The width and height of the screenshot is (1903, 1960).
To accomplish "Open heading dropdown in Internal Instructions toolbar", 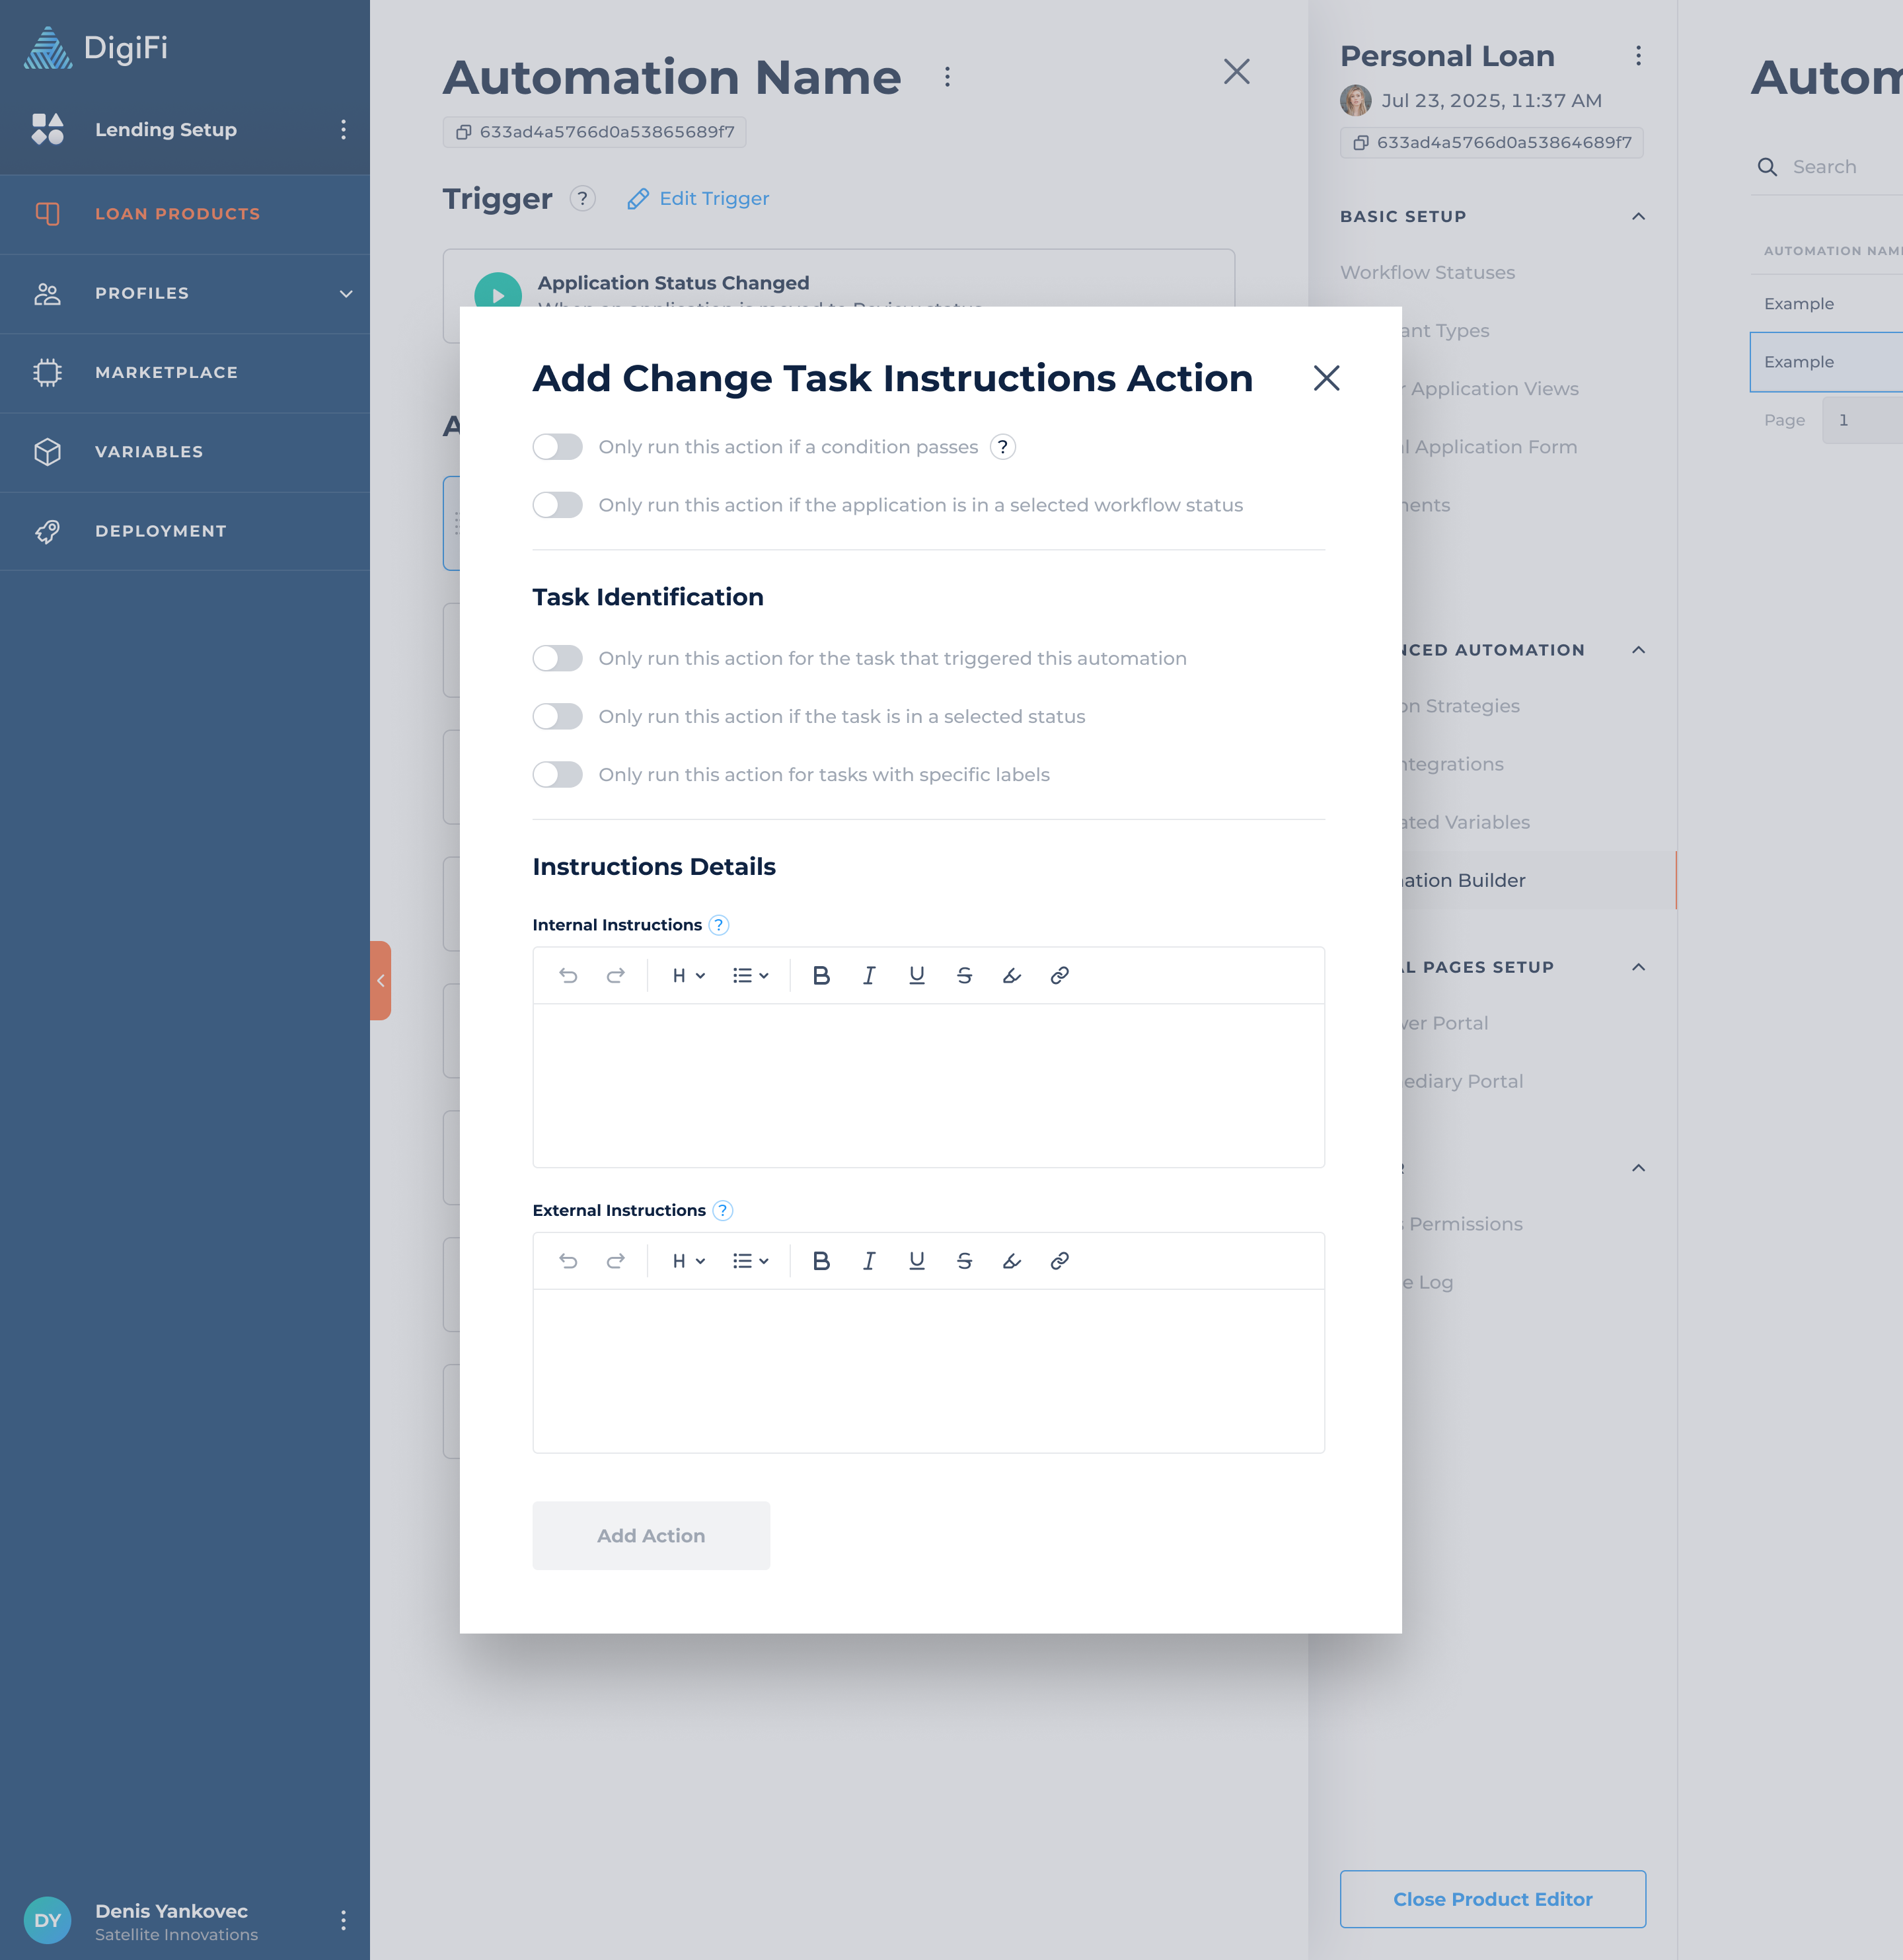I will click(688, 975).
